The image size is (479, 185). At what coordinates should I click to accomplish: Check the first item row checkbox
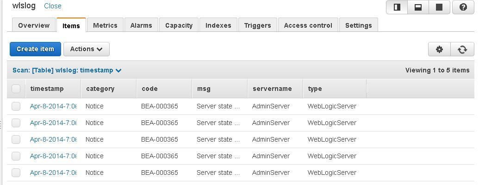(x=16, y=106)
